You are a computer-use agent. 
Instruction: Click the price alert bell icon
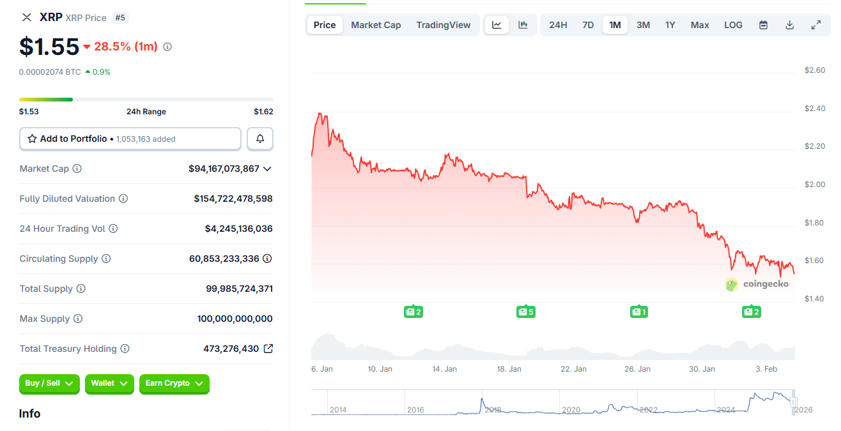(x=260, y=139)
